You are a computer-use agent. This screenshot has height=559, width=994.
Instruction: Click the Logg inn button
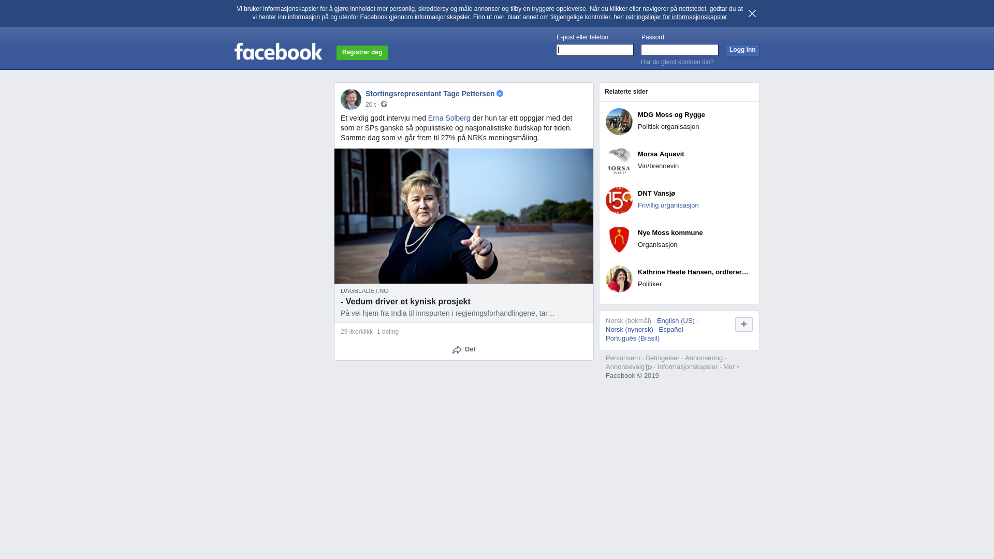click(x=742, y=50)
